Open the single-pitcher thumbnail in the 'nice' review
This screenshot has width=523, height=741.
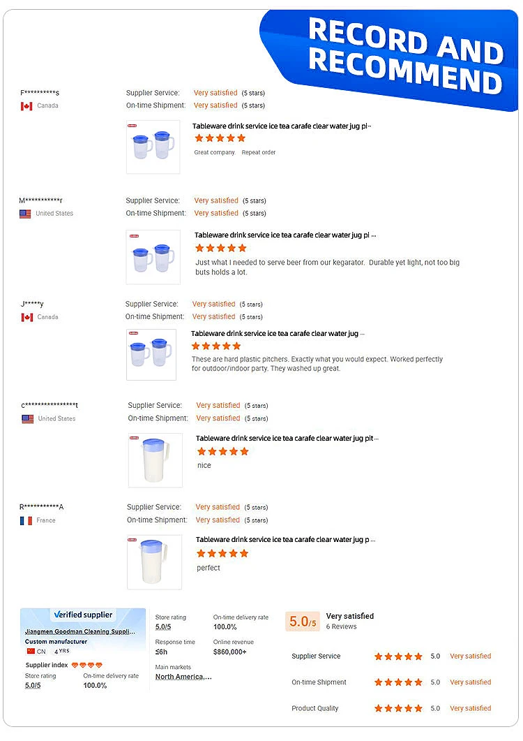[x=155, y=460]
